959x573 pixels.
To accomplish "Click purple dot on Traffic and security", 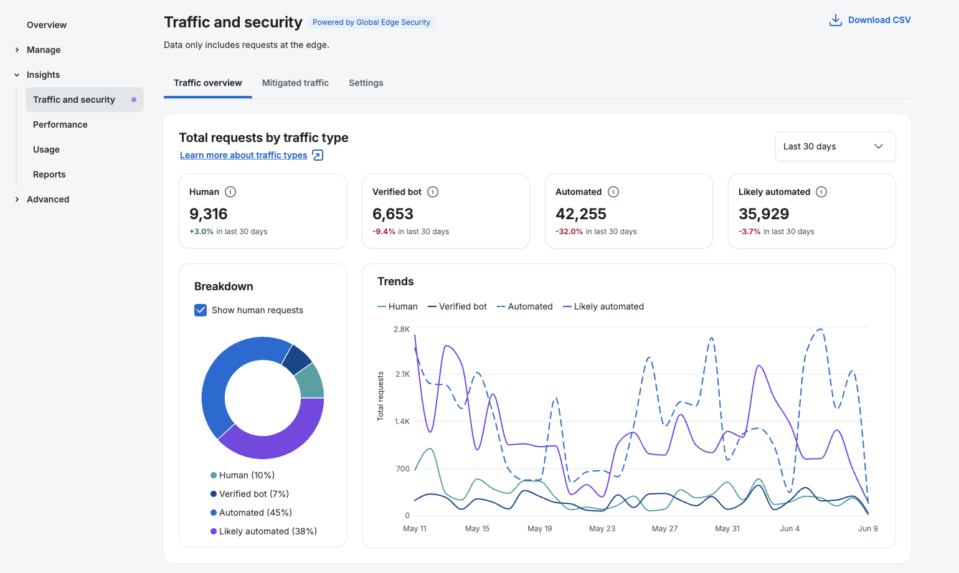I will click(x=134, y=100).
